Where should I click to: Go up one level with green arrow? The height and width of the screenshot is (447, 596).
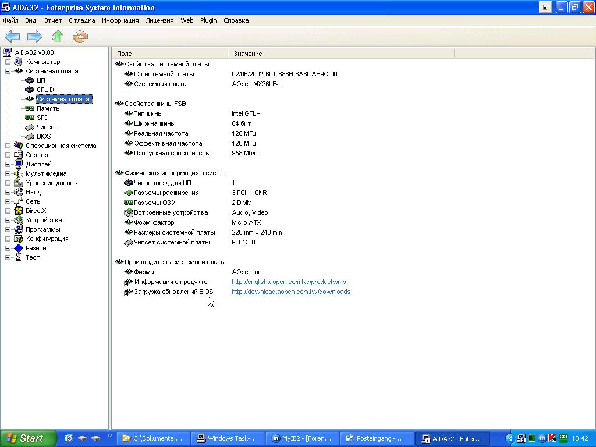coord(58,37)
